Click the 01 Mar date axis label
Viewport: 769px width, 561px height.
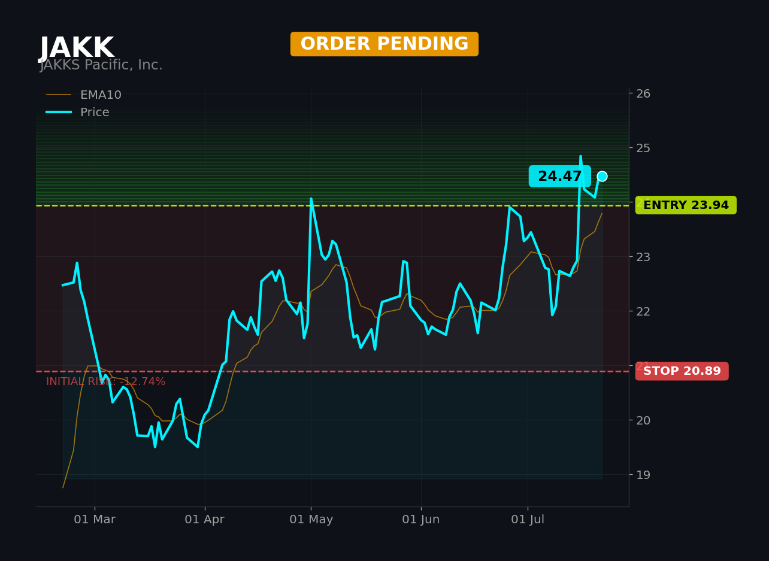click(x=95, y=520)
